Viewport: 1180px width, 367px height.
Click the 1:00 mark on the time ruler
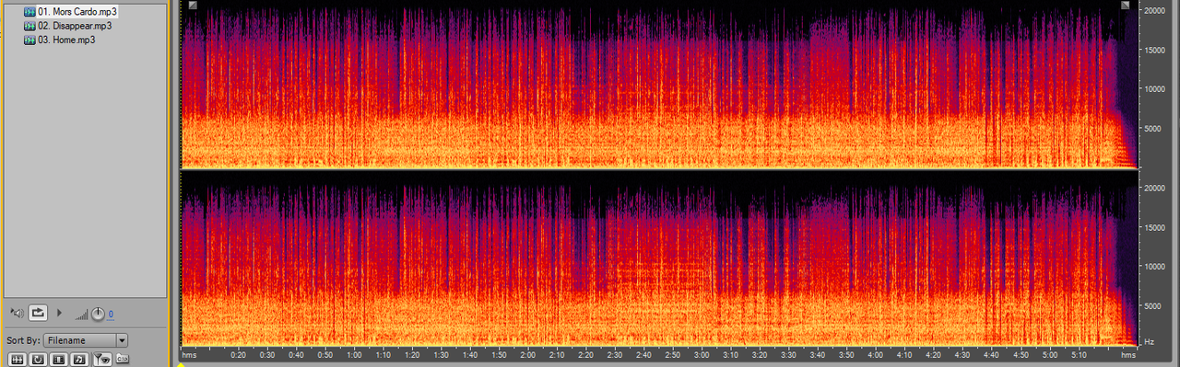pos(355,355)
